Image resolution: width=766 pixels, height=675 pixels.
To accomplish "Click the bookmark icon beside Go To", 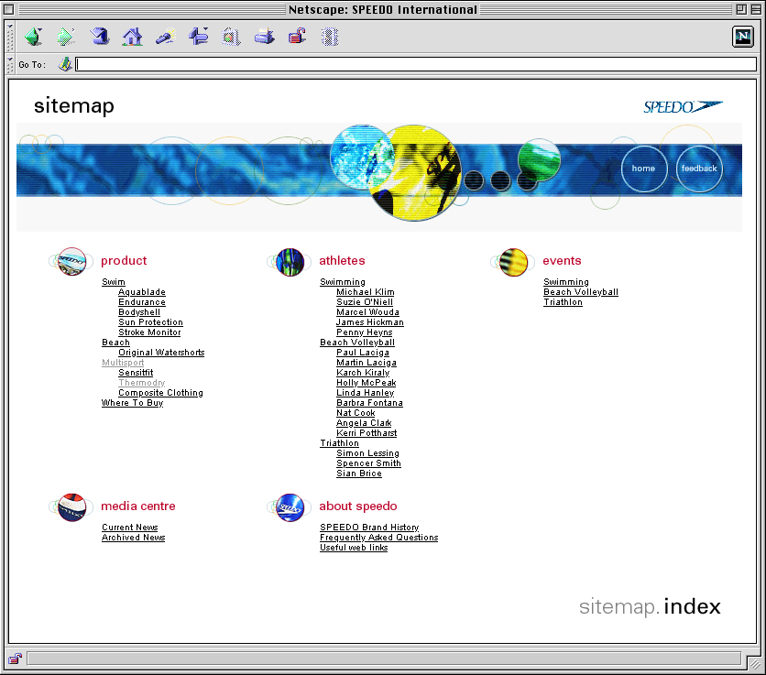I will 65,64.
